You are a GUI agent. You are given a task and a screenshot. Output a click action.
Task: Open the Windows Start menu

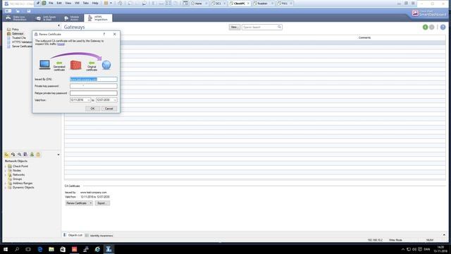6,249
